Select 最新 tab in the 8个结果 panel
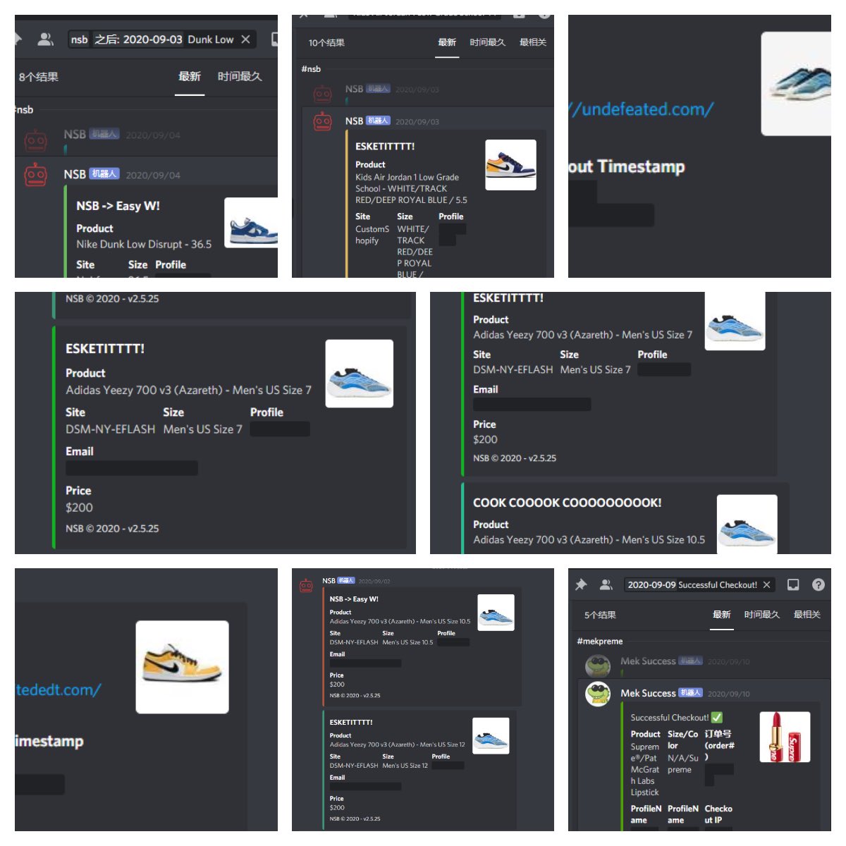846x846 pixels. pyautogui.click(x=190, y=76)
